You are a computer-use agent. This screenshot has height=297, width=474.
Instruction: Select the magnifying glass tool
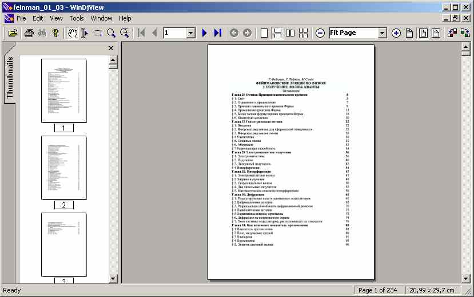(x=111, y=33)
